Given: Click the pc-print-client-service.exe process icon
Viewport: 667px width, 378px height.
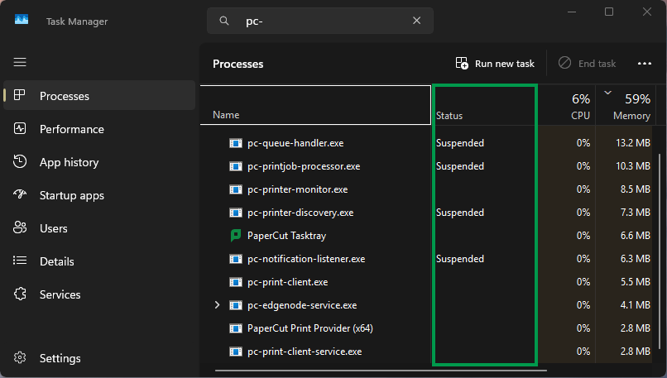Looking at the screenshot, I should coord(236,352).
